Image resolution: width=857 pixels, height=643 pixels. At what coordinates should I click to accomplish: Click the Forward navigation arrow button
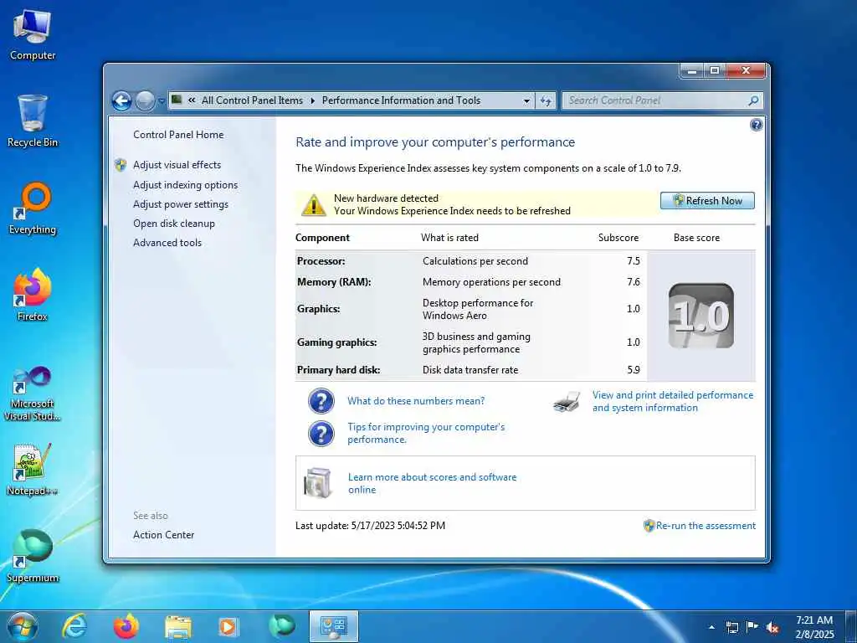point(145,100)
